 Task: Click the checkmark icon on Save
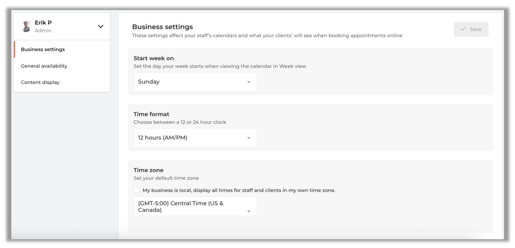point(462,29)
